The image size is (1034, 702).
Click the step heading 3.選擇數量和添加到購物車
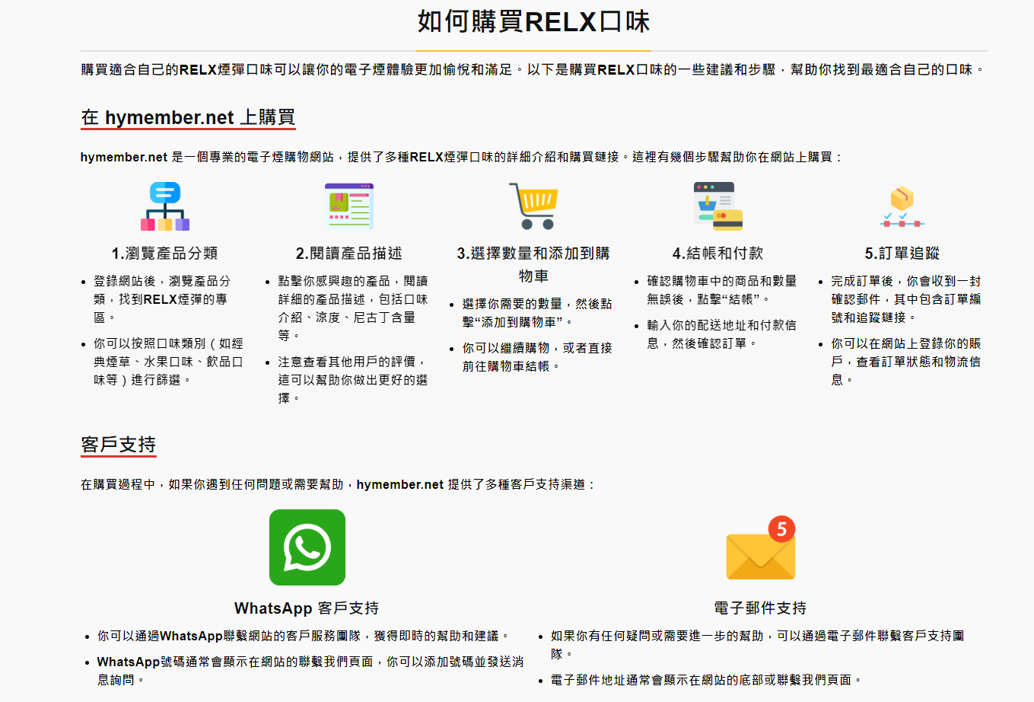coord(533,264)
